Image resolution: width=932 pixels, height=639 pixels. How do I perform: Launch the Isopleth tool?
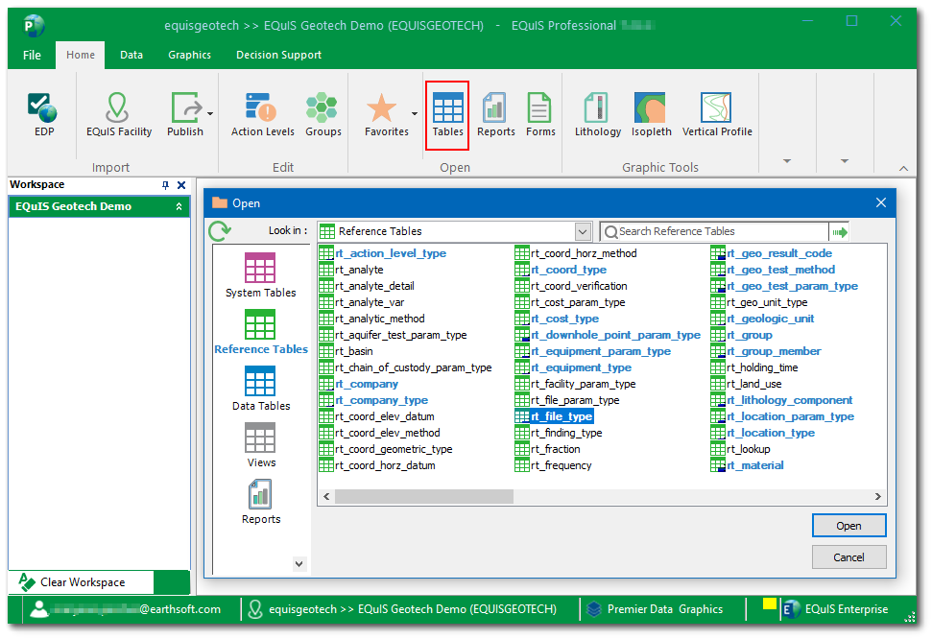[x=651, y=113]
